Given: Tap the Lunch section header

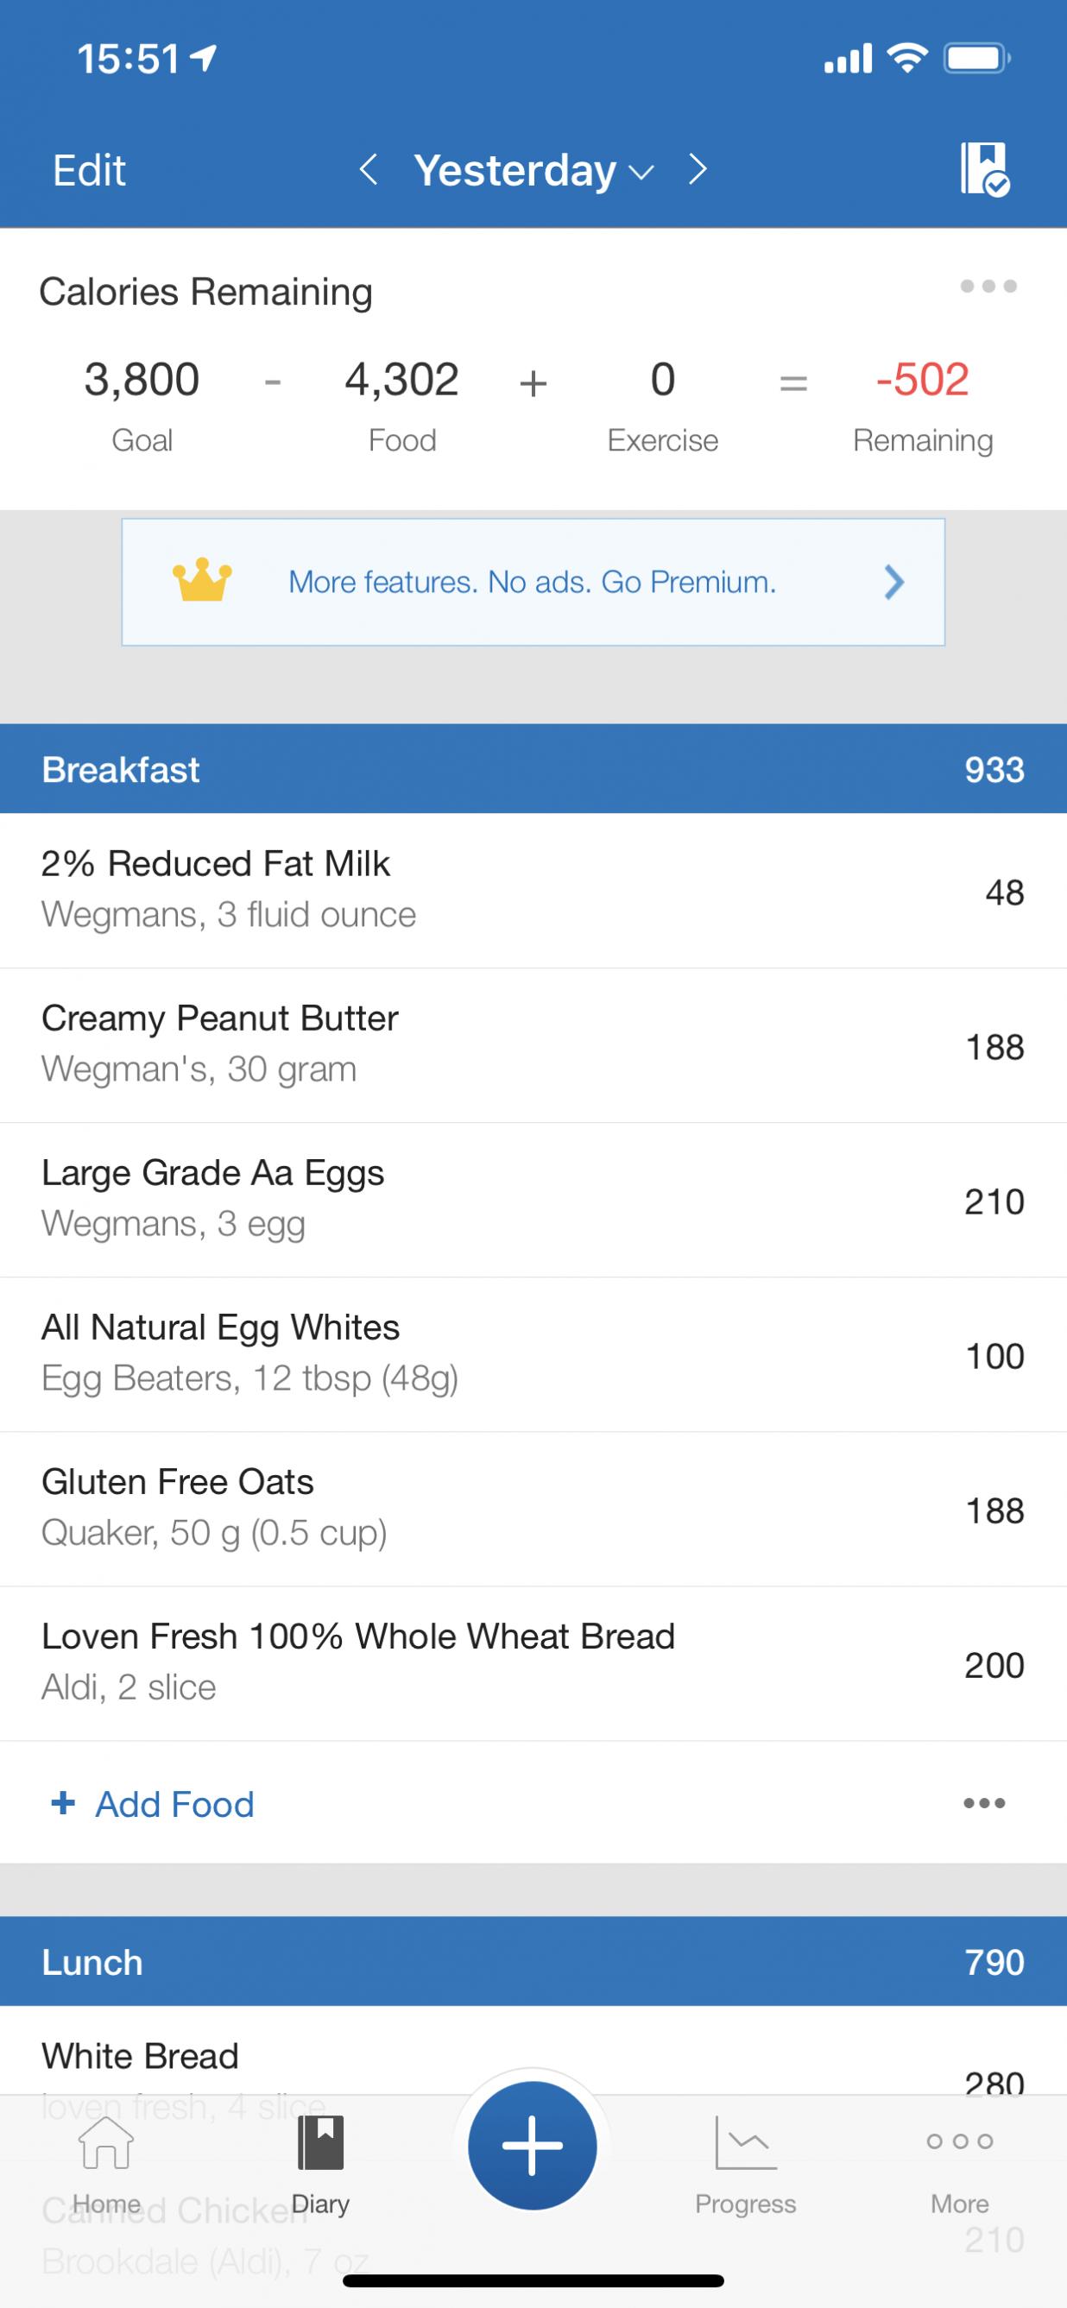Looking at the screenshot, I should point(533,1961).
